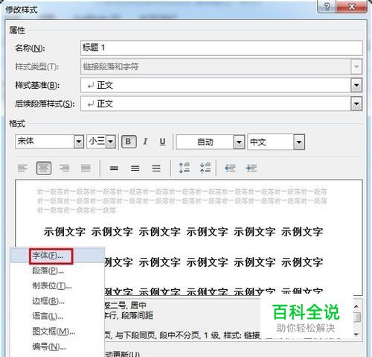
Task: Set single line spacing icon
Action: point(114,168)
